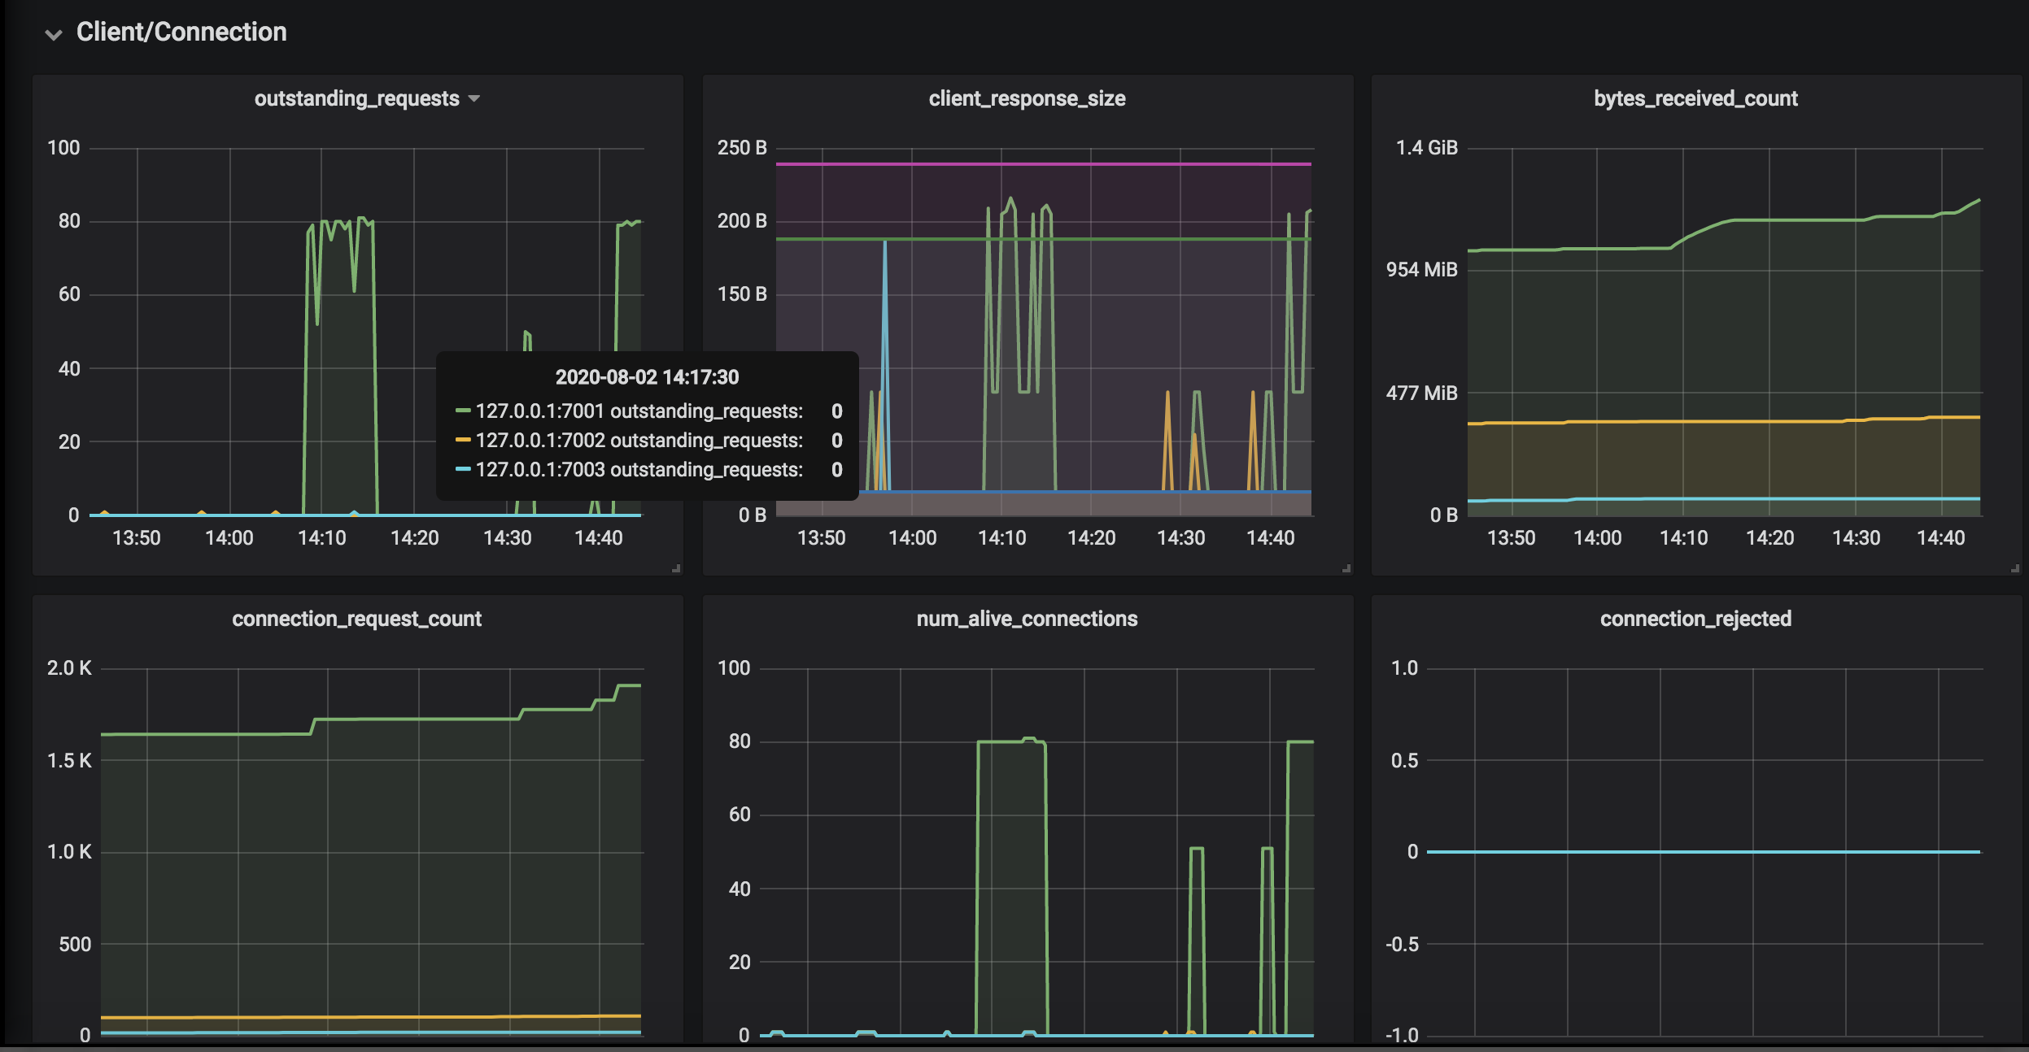Click the client_response_size panel resize handle
Screen dimensions: 2029x1052
pyautogui.click(x=1346, y=568)
